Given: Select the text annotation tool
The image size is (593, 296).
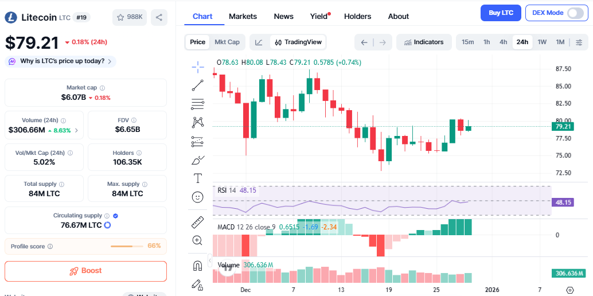Looking at the screenshot, I should tap(198, 178).
